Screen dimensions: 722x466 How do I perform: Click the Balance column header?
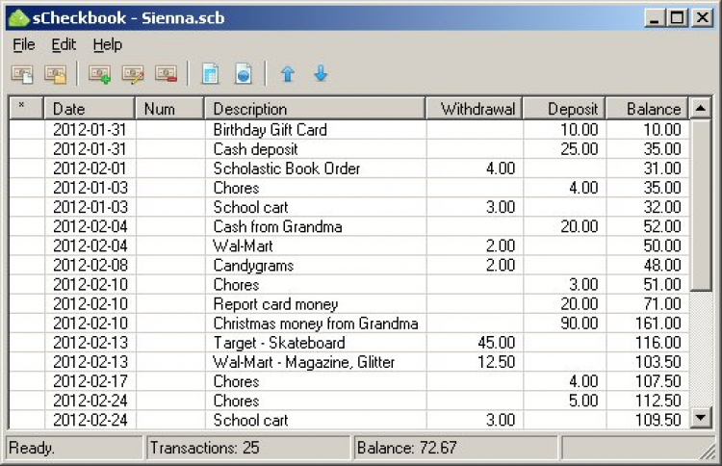point(647,109)
